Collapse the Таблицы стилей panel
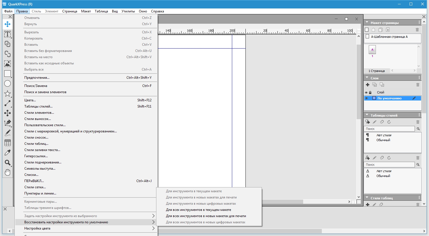 point(367,115)
